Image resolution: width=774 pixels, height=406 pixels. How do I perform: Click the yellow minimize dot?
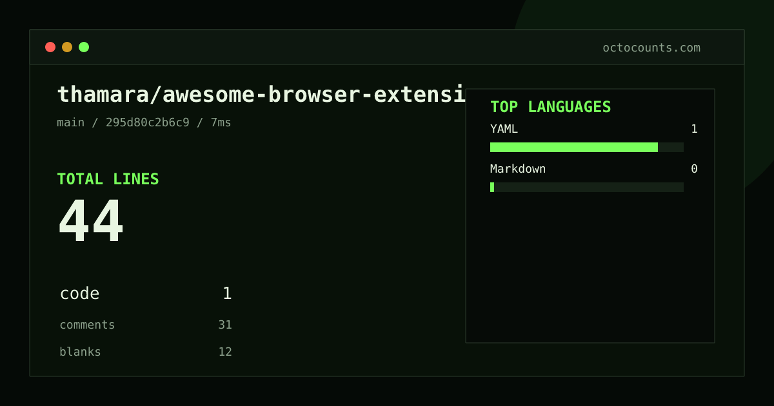point(67,47)
